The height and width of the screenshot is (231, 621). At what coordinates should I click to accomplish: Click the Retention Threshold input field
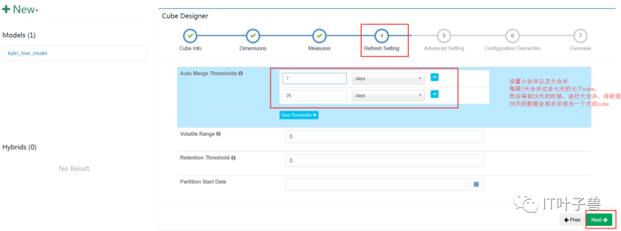(x=384, y=160)
